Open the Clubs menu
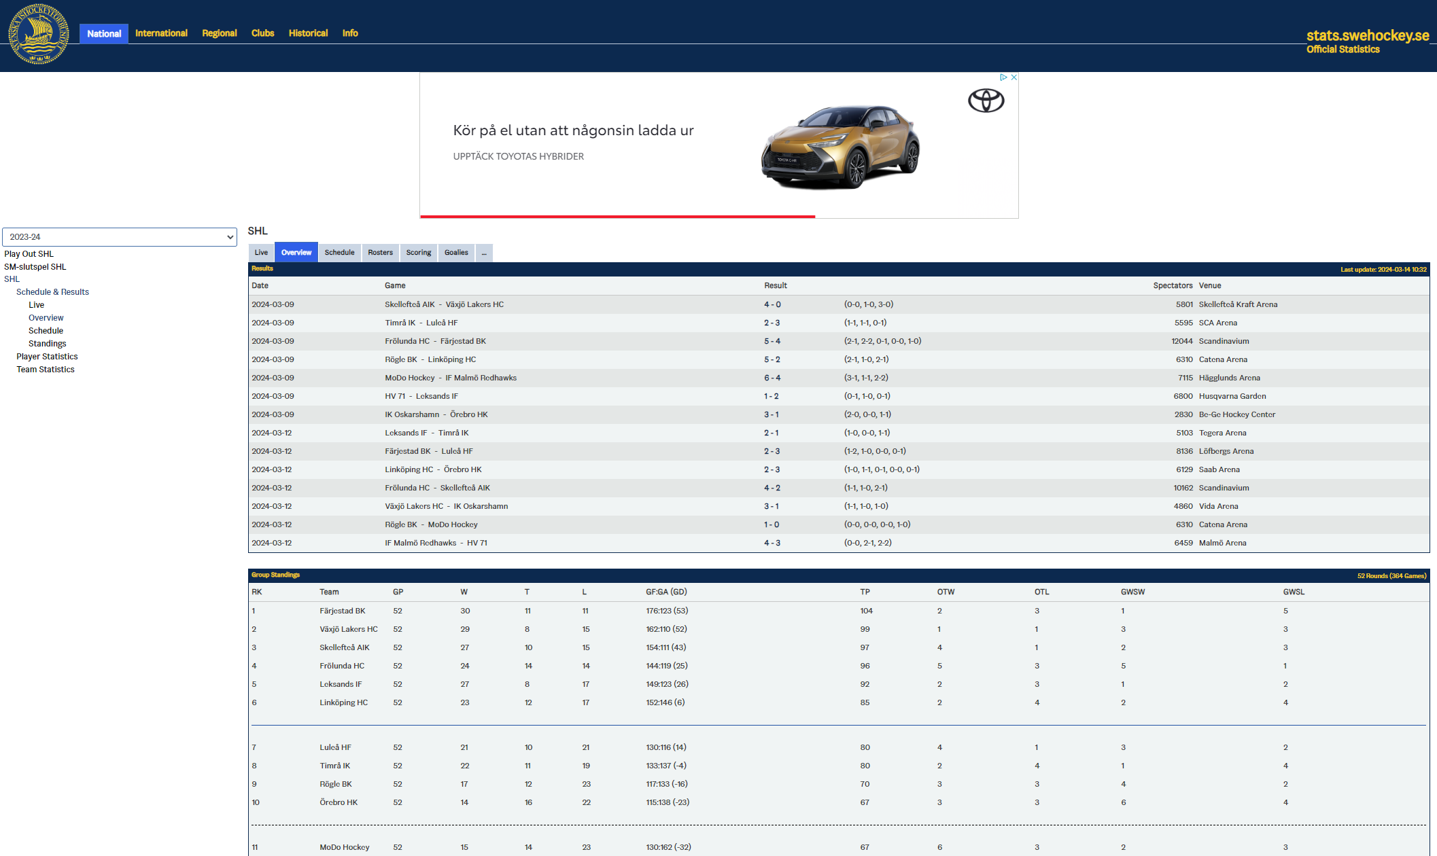Viewport: 1437px width, 856px height. pyautogui.click(x=262, y=33)
